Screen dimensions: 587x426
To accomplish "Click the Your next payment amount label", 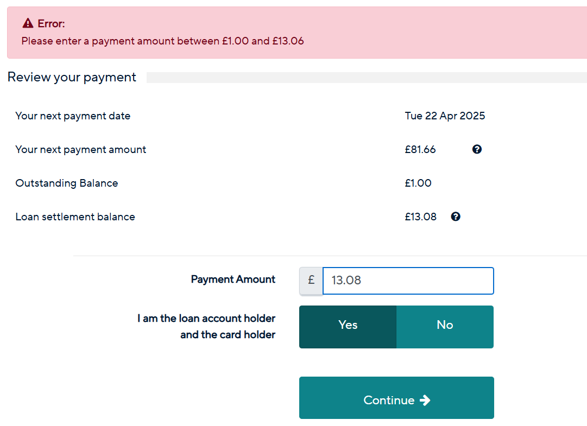I will (80, 150).
